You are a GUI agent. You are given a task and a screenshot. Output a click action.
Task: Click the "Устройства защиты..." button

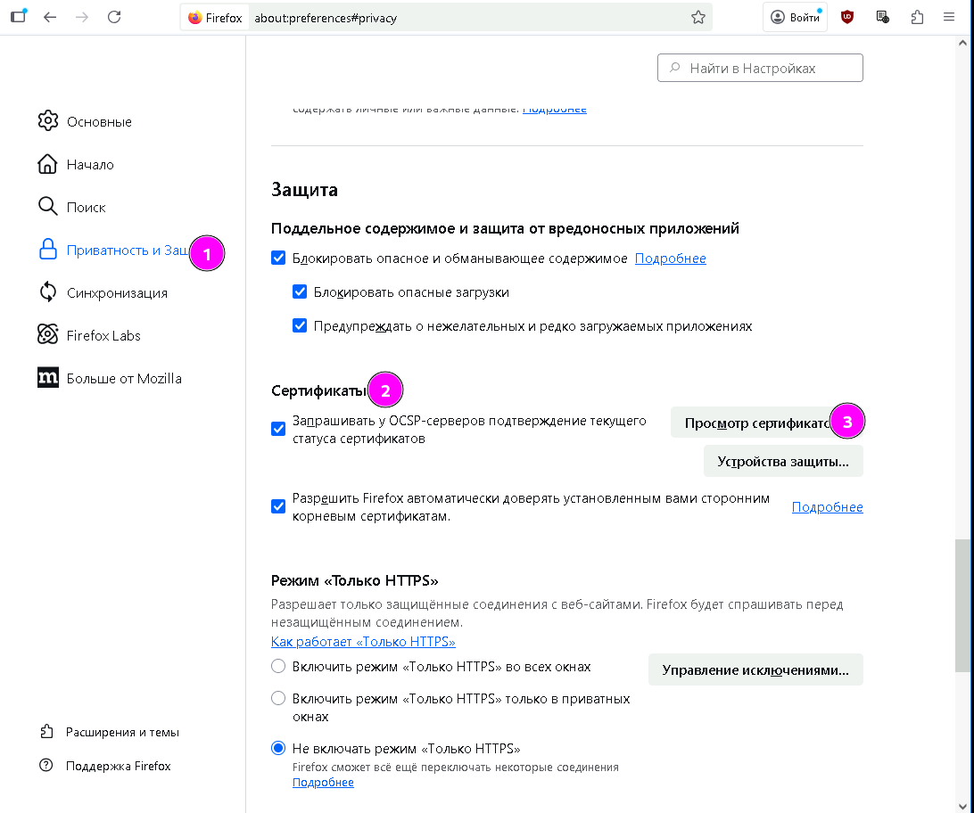pyautogui.click(x=783, y=462)
